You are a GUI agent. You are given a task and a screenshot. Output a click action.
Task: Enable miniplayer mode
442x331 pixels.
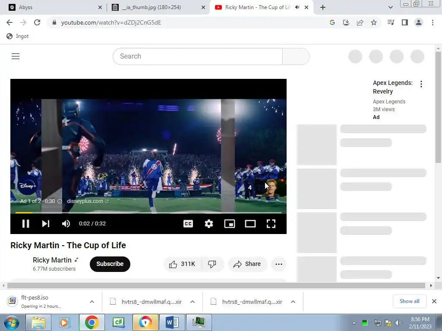[x=230, y=224]
